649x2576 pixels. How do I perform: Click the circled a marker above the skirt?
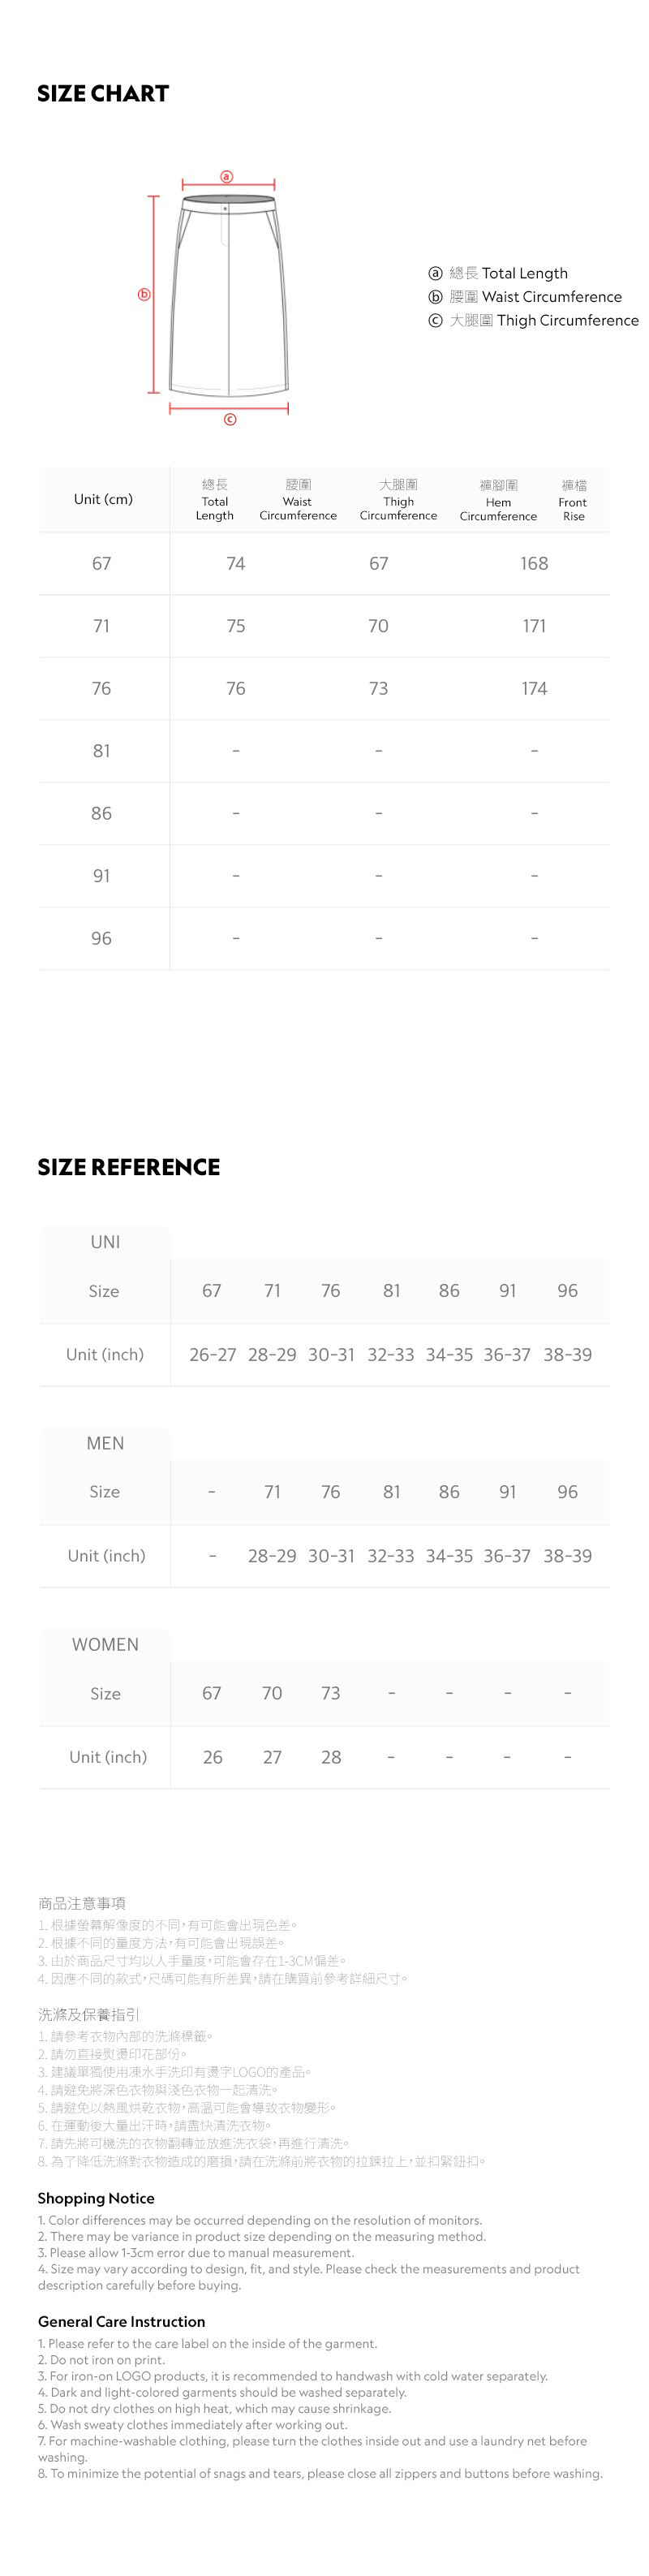click(227, 177)
